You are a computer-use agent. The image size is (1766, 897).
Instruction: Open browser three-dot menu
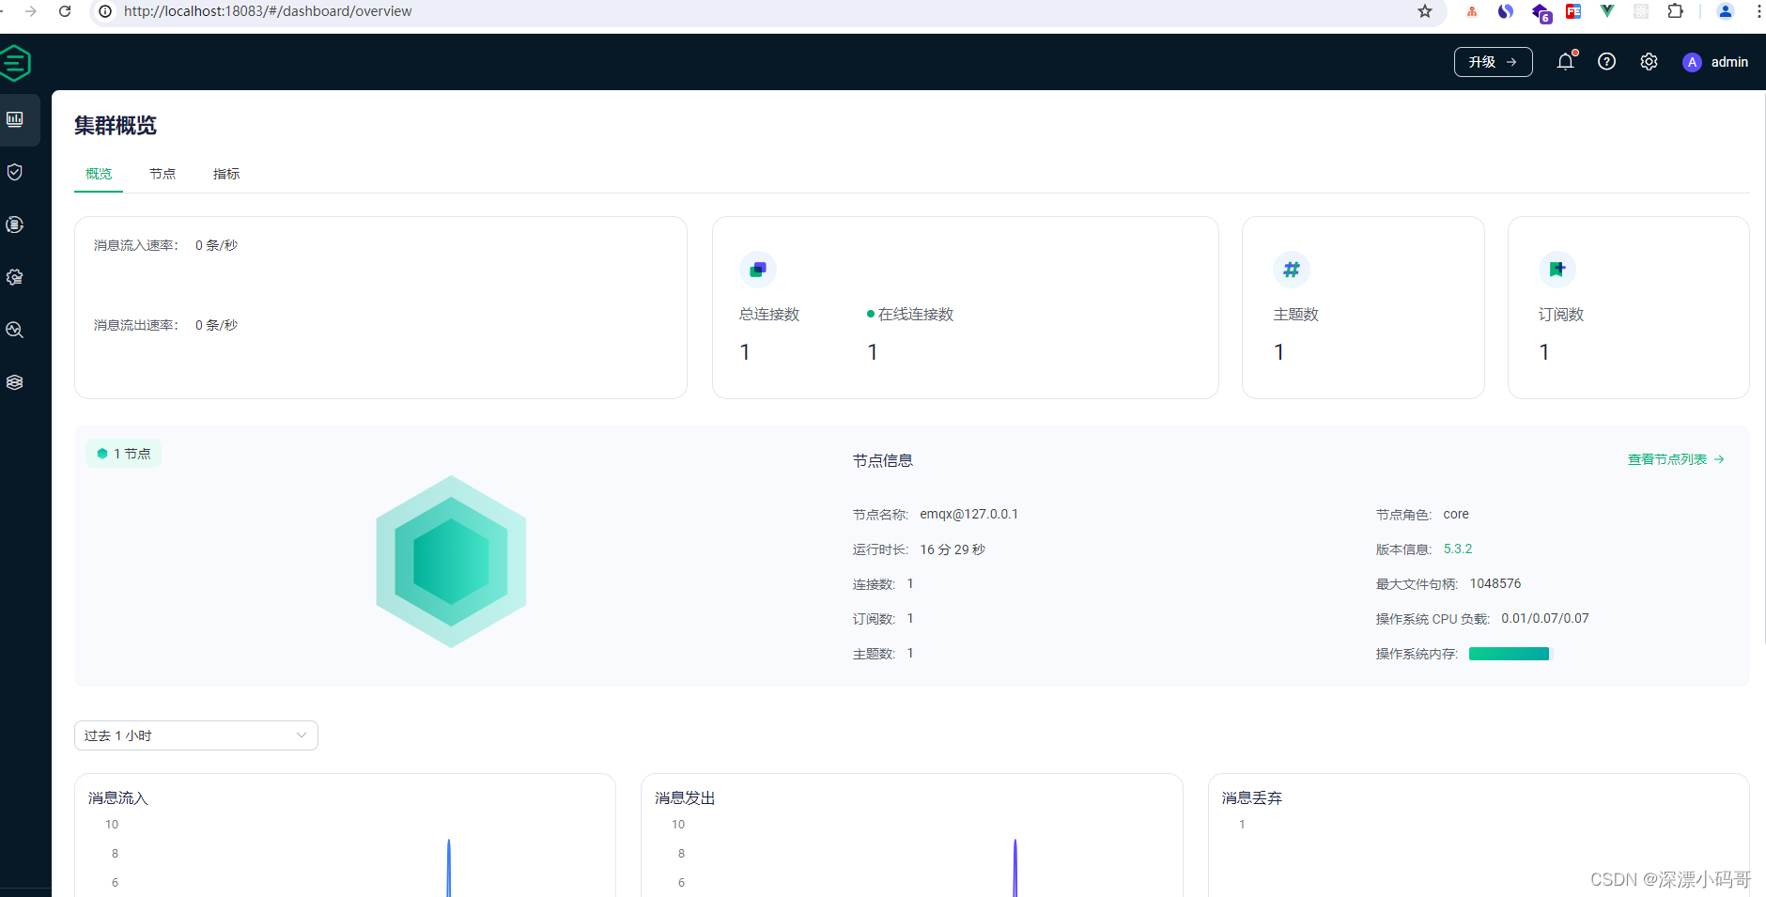coord(1758,11)
